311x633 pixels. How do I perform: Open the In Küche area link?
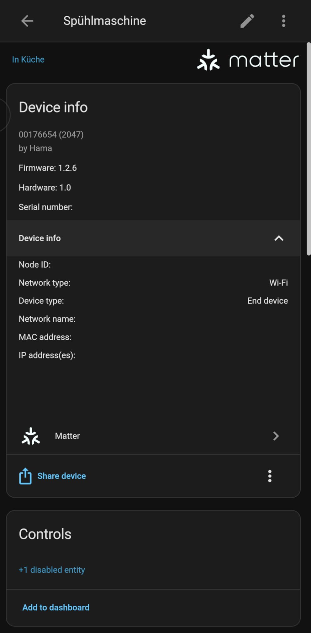click(x=28, y=59)
